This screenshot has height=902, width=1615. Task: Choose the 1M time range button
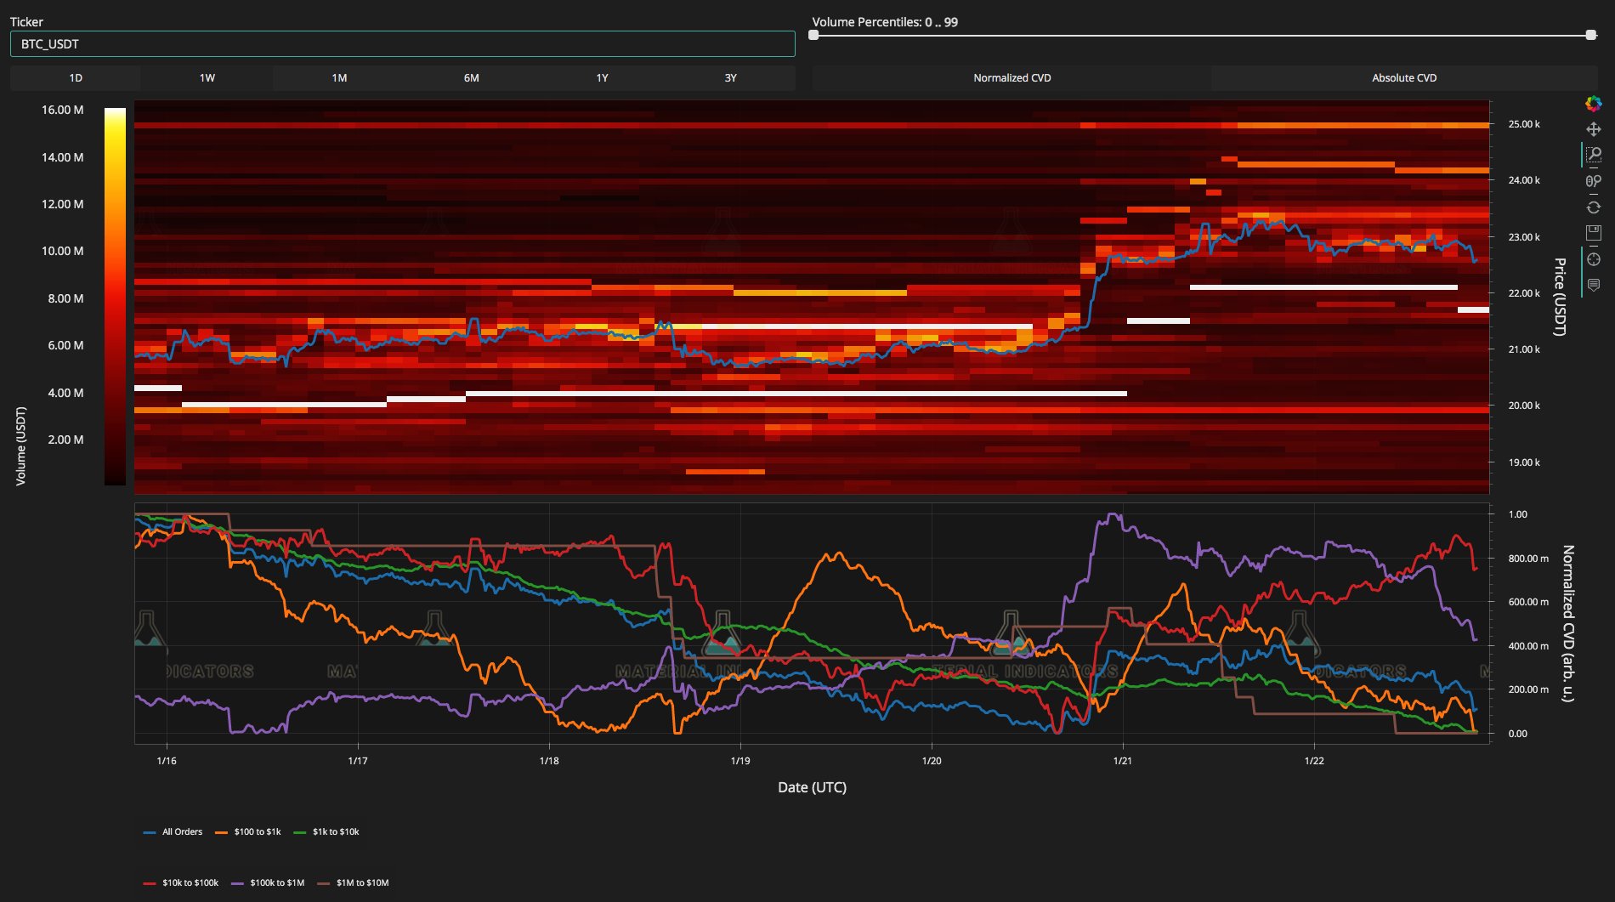pyautogui.click(x=339, y=78)
